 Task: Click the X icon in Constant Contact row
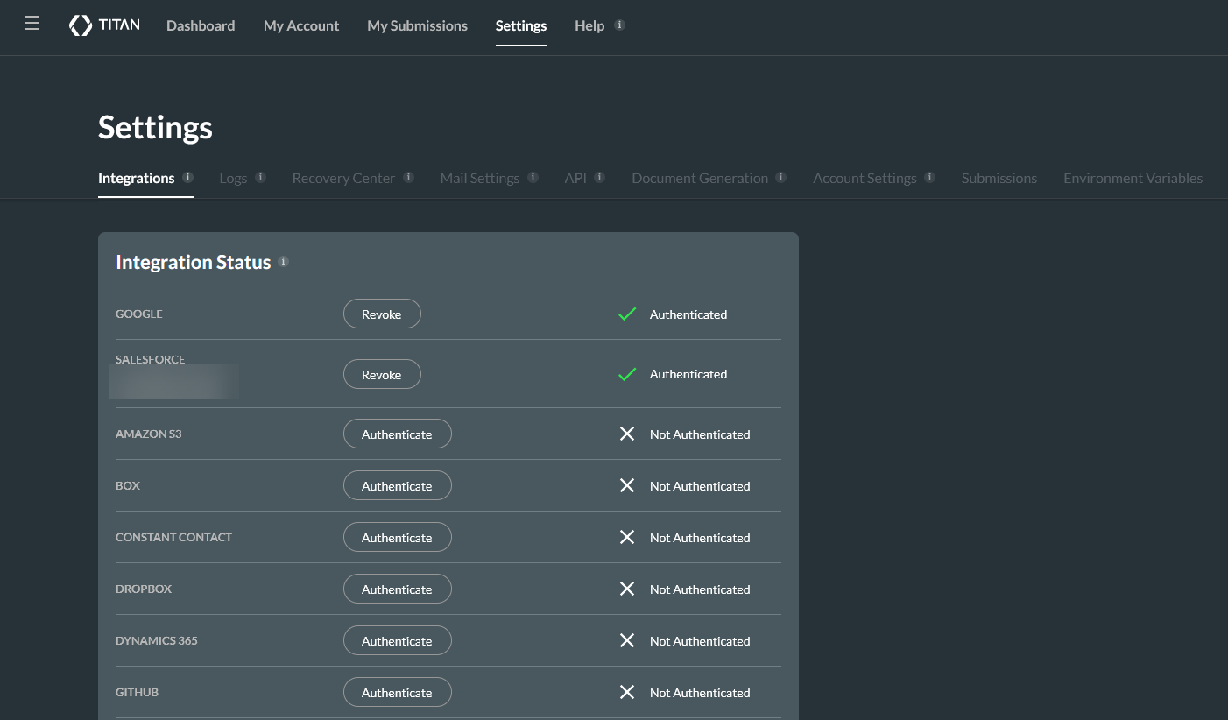[x=627, y=537]
